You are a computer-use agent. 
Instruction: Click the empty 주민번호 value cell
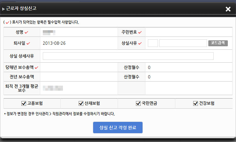[x=189, y=32]
